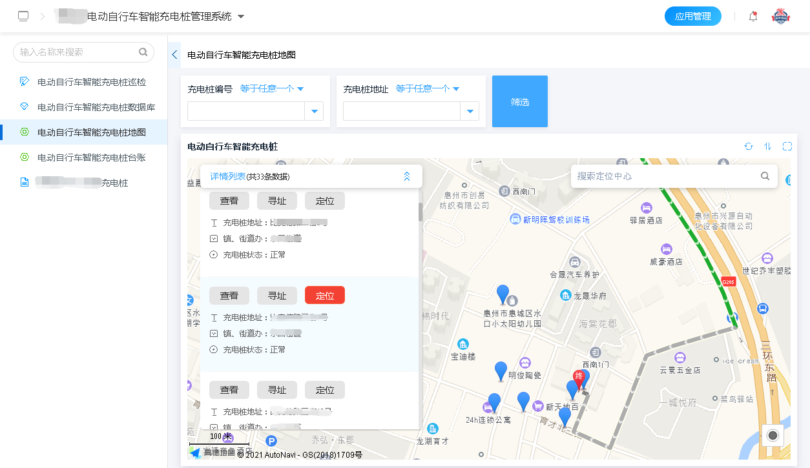Click the 应用管理 button
This screenshot has height=468, width=810.
[x=692, y=17]
